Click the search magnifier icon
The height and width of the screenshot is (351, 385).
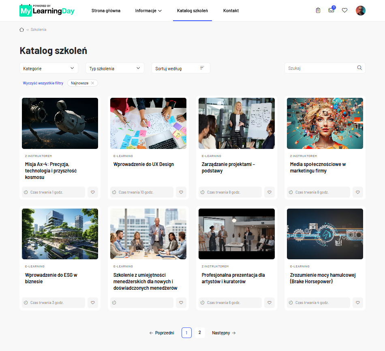pos(359,68)
